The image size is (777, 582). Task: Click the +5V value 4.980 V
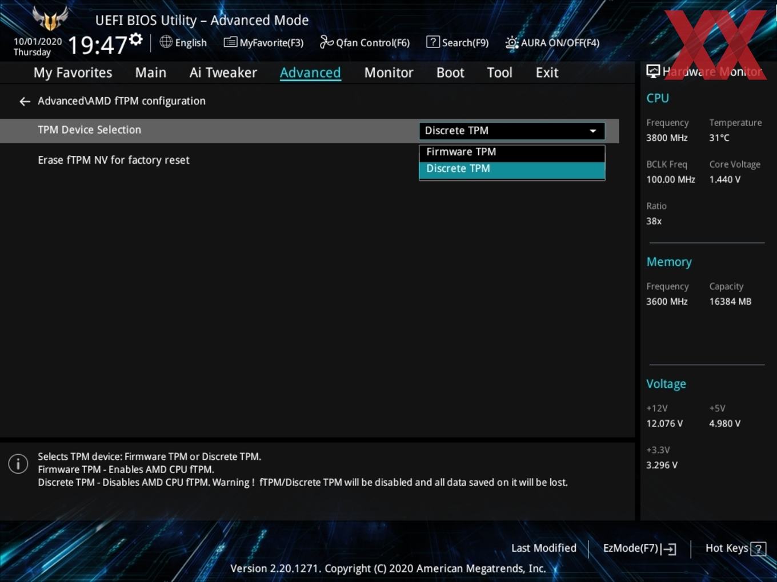point(725,424)
